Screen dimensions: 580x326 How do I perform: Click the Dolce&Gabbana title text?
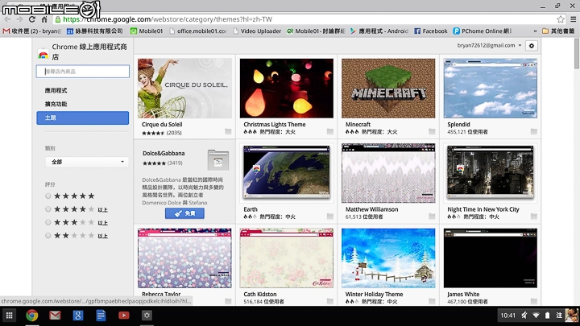tap(164, 154)
